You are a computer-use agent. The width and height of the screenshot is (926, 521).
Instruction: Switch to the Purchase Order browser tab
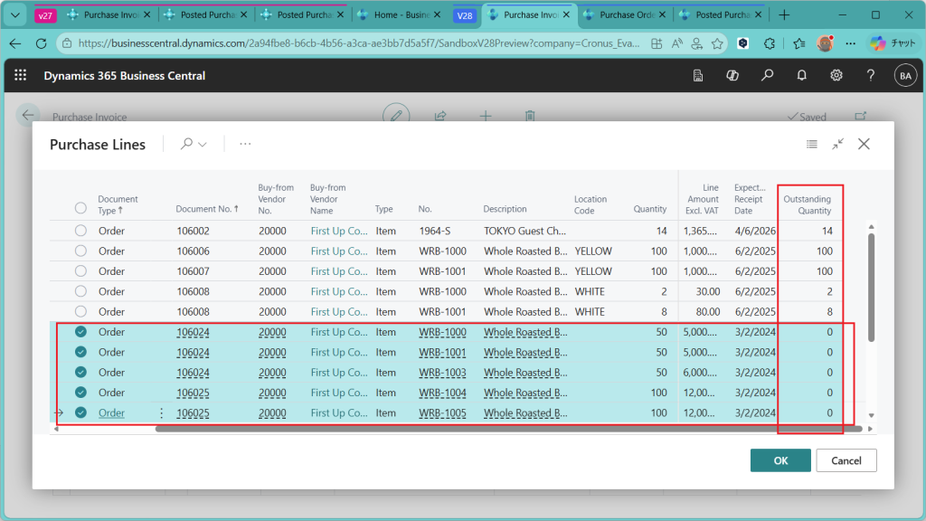coord(622,14)
